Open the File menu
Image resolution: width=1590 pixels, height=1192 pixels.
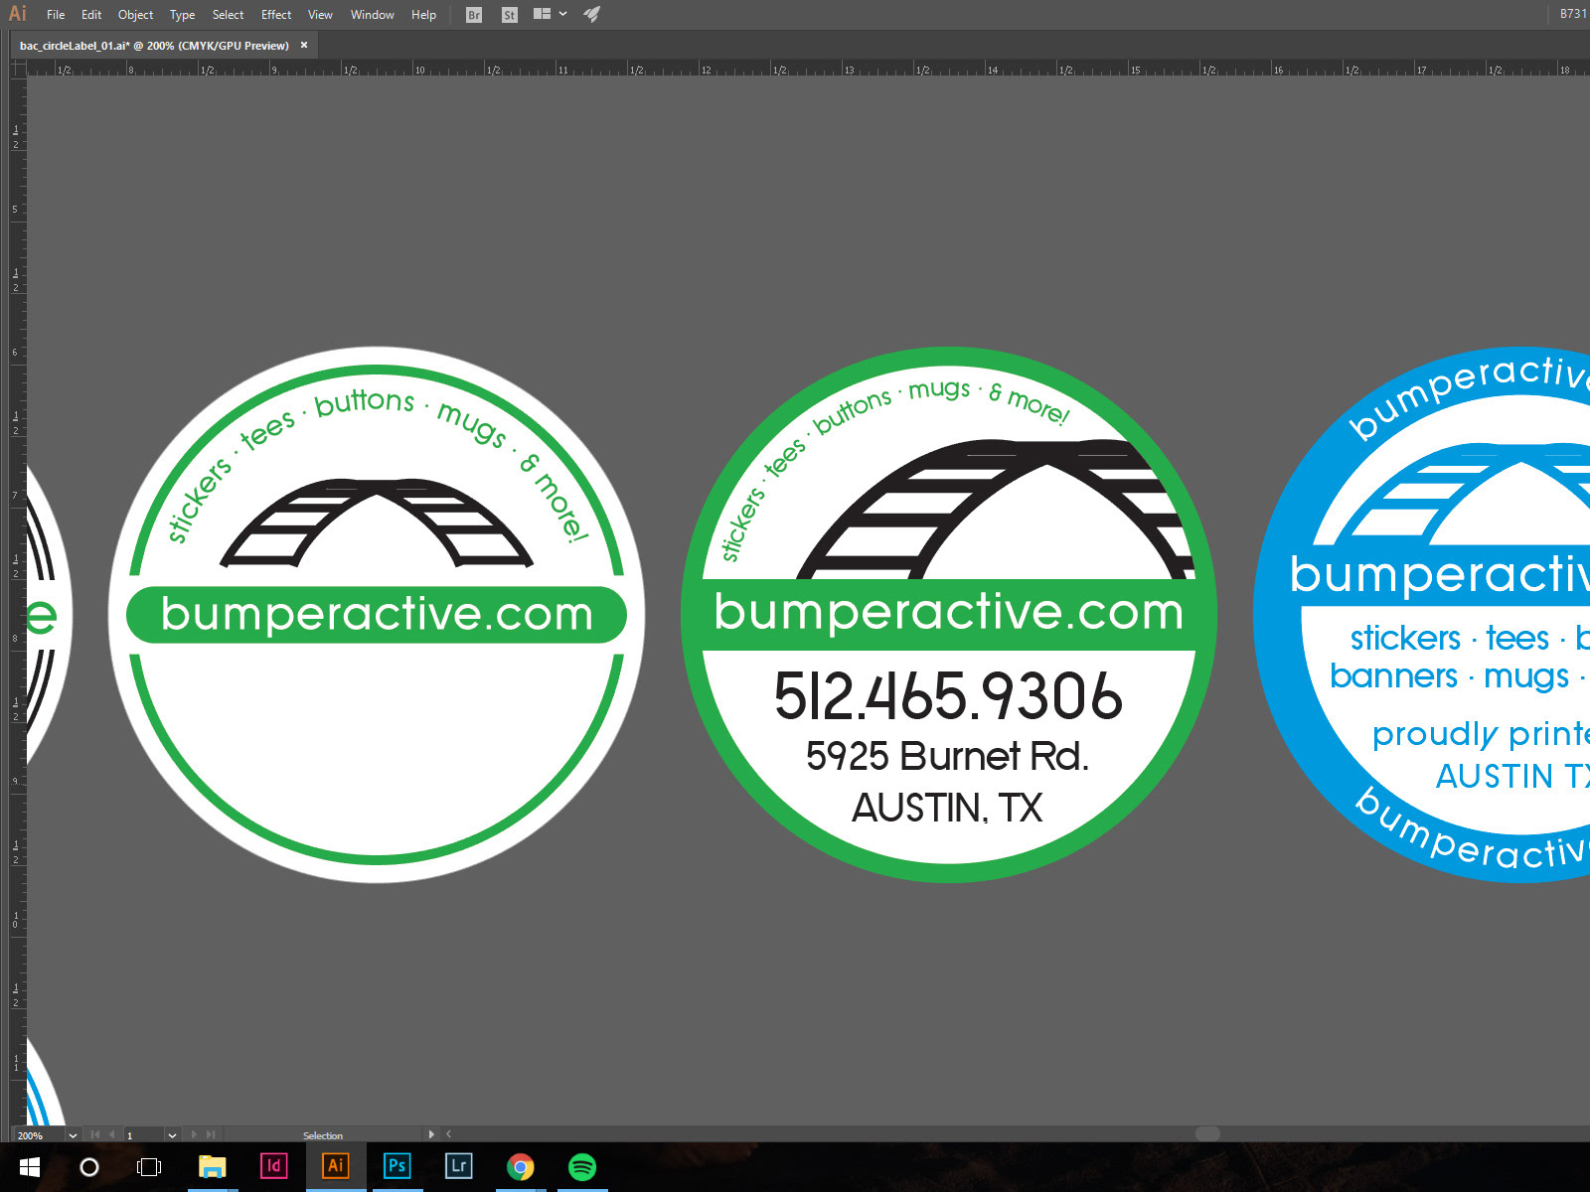coord(56,15)
